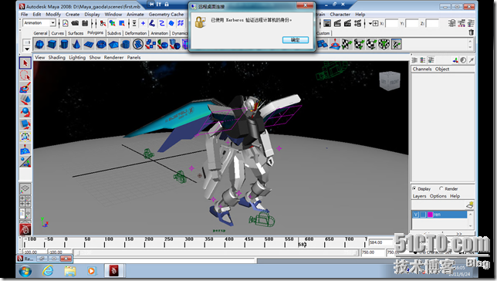Open the Modify menu
This screenshot has height=281, width=497.
pos(53,14)
